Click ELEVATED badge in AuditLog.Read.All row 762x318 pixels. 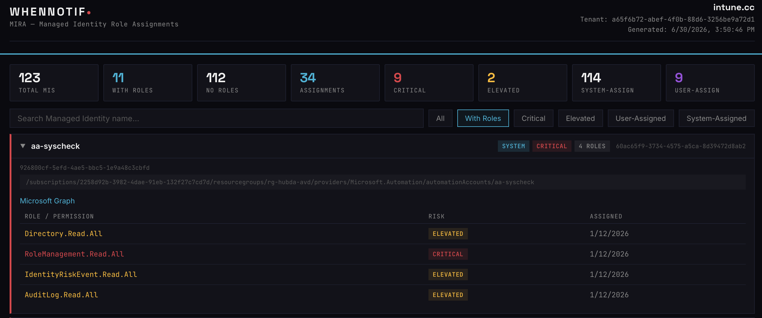[448, 295]
